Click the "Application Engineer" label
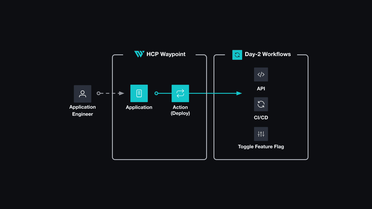 83,110
